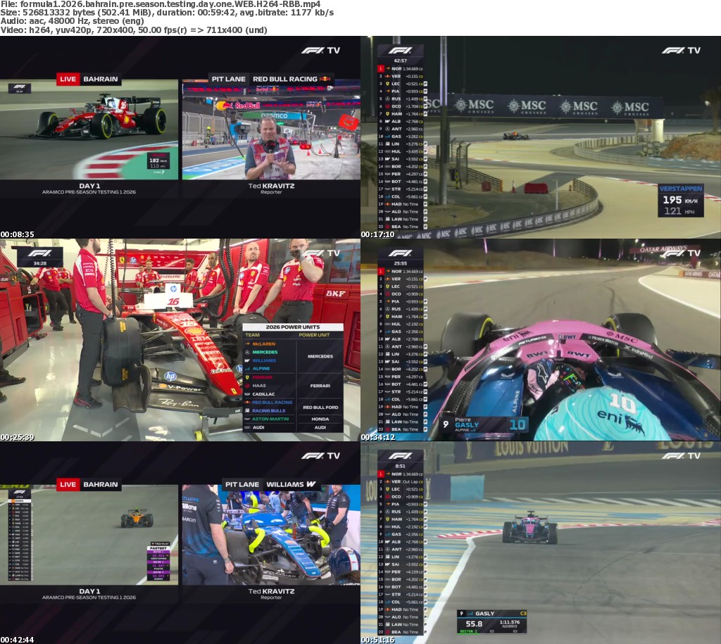Click the F1 TV logo in the 00:51:16 frame
The height and width of the screenshot is (644, 721).
click(x=680, y=456)
